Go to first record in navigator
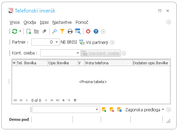177x130 pixels. (x=15, y=100)
